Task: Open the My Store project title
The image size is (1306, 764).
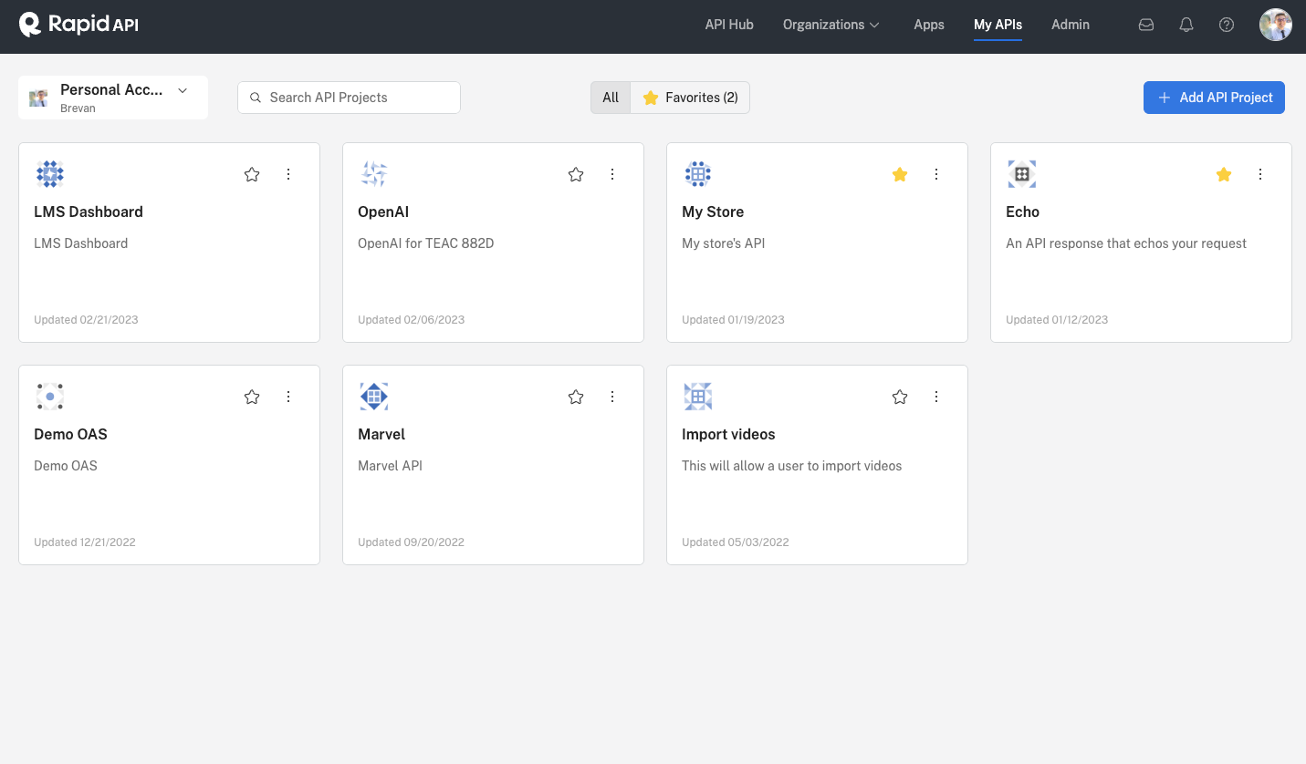Action: point(713,212)
